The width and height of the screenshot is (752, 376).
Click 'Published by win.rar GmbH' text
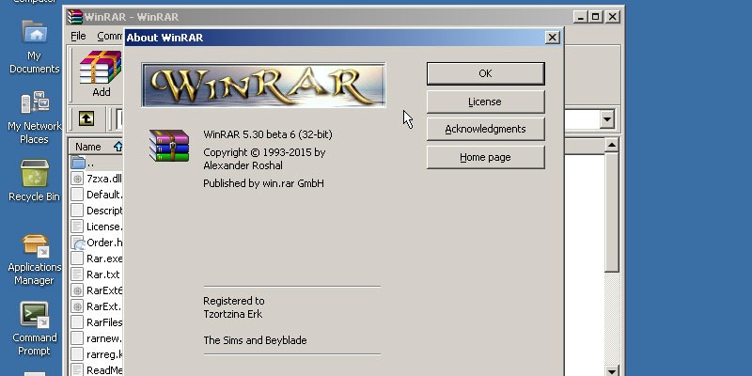click(263, 183)
